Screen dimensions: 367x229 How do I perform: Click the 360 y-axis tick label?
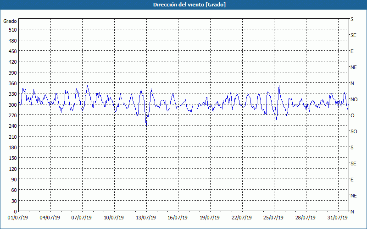pyautogui.click(x=13, y=83)
